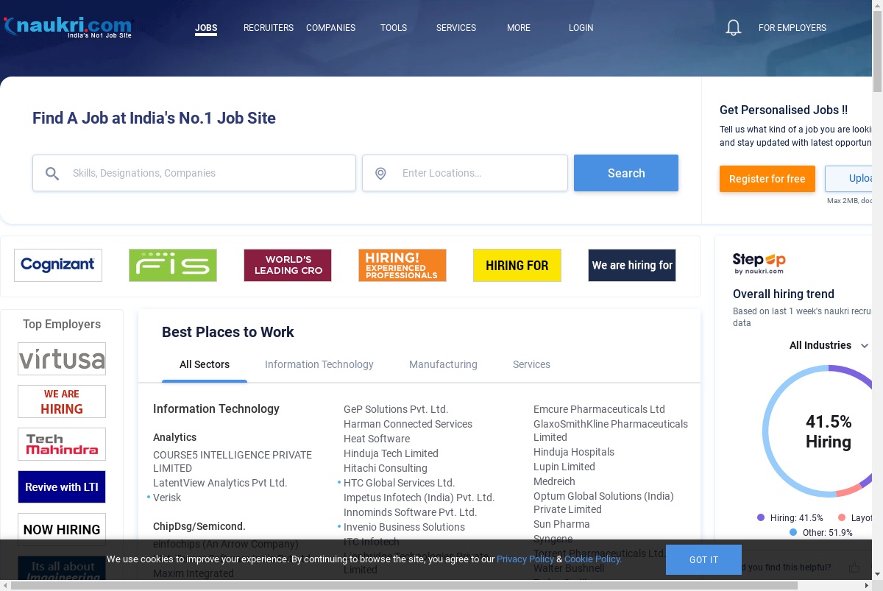The image size is (883, 591).
Task: Open Innominds Software Pvt. Ltd.
Action: pos(411,512)
